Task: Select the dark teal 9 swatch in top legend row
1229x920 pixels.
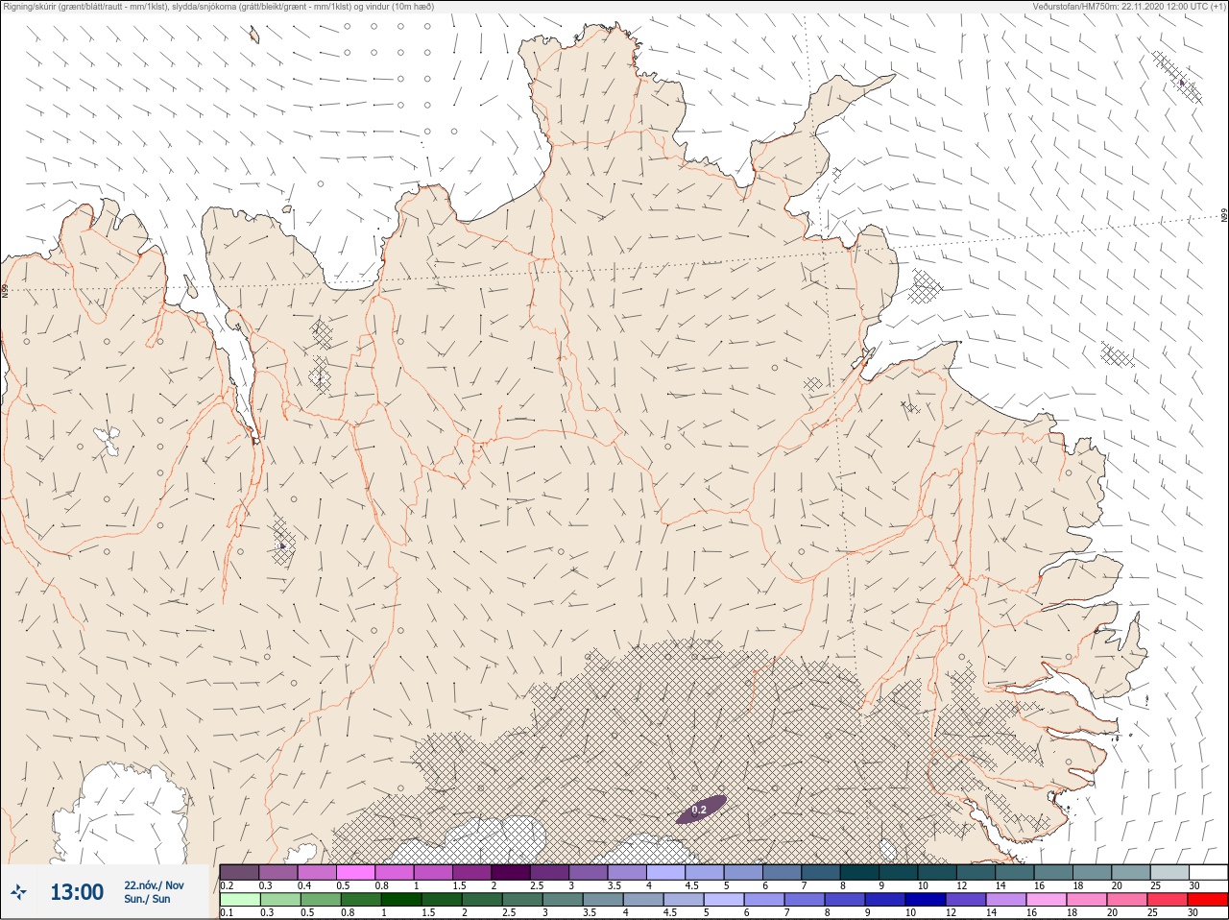Action: 899,872
